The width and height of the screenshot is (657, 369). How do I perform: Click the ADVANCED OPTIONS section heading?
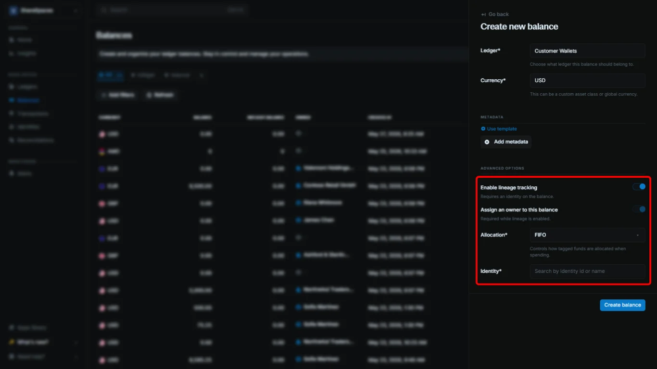pyautogui.click(x=502, y=168)
